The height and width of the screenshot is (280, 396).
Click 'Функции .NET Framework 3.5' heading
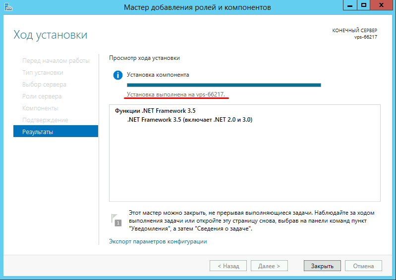pos(155,111)
